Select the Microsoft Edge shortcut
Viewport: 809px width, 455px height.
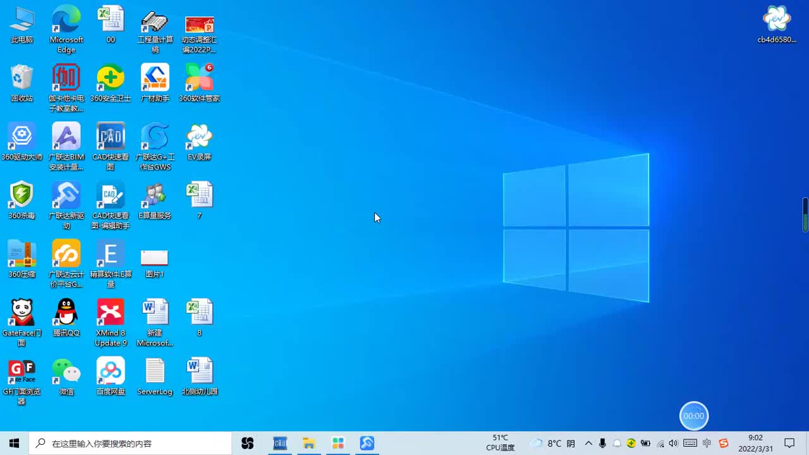pyautogui.click(x=66, y=29)
